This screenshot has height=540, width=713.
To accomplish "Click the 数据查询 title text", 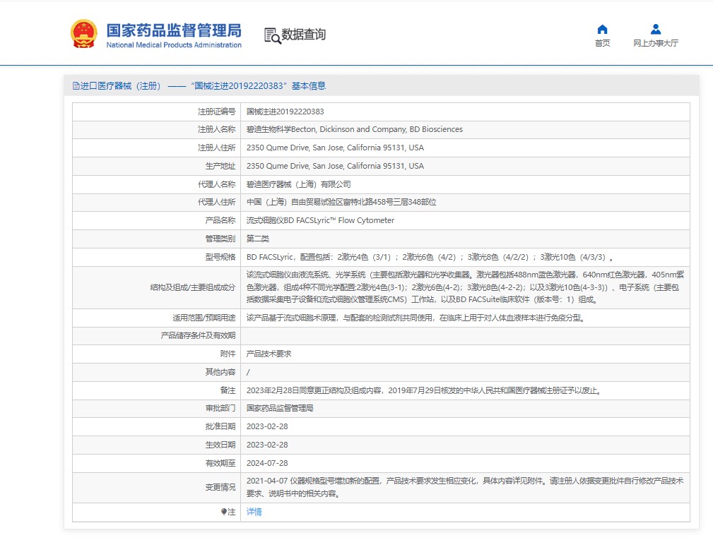I will pyautogui.click(x=304, y=35).
